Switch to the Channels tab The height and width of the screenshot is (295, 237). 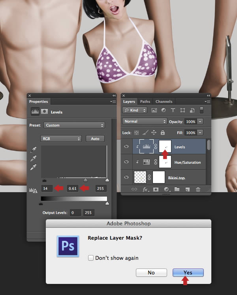164,102
